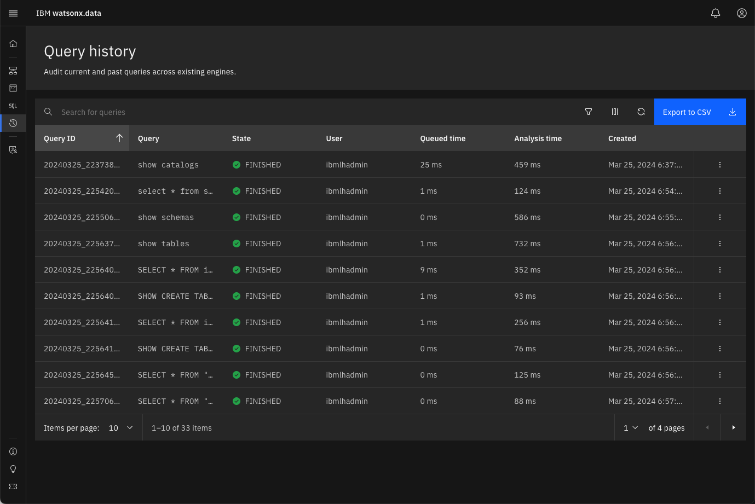Screen dimensions: 755x504
Task: Open the filter funnel icon
Action: (589, 112)
